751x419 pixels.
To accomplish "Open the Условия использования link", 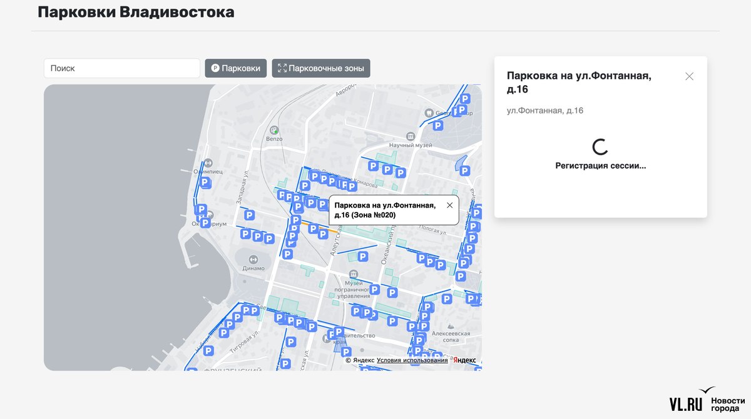I will (412, 360).
